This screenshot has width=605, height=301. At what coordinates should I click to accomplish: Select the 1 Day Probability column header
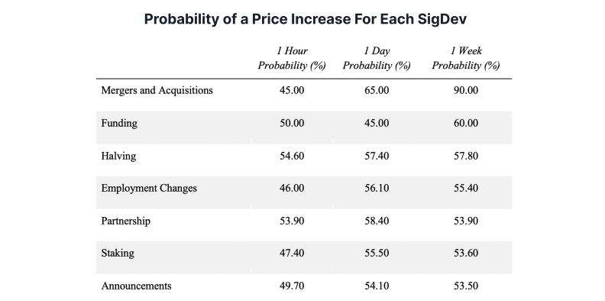[377, 58]
